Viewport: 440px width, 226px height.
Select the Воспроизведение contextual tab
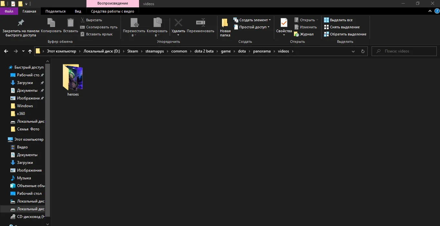(x=113, y=4)
